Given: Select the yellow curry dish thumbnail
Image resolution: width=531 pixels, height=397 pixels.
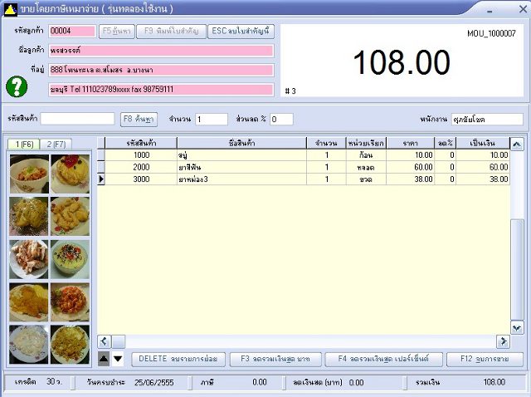Looking at the screenshot, I should [29, 216].
